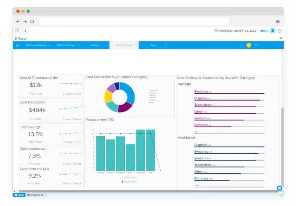Reload the page with the refresh icon
The width and height of the screenshot is (296, 206).
tap(32, 22)
